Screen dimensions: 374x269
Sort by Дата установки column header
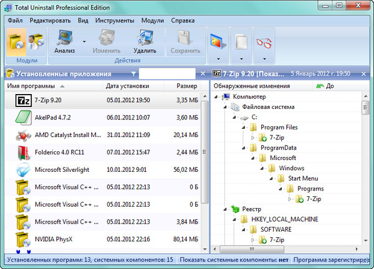(127, 86)
